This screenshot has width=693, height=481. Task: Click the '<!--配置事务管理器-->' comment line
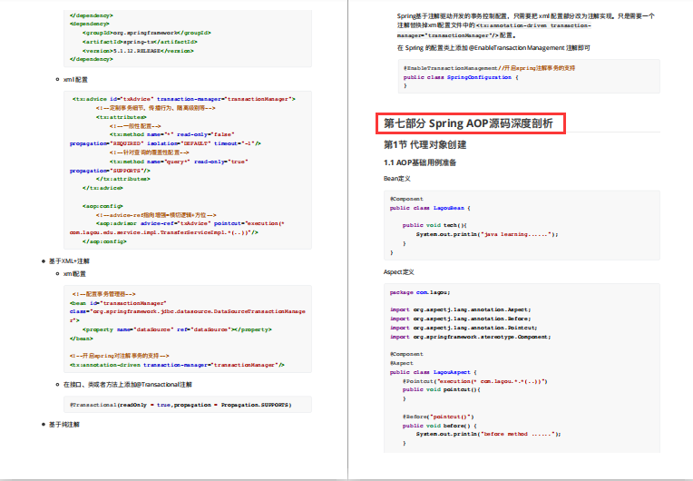pyautogui.click(x=104, y=294)
